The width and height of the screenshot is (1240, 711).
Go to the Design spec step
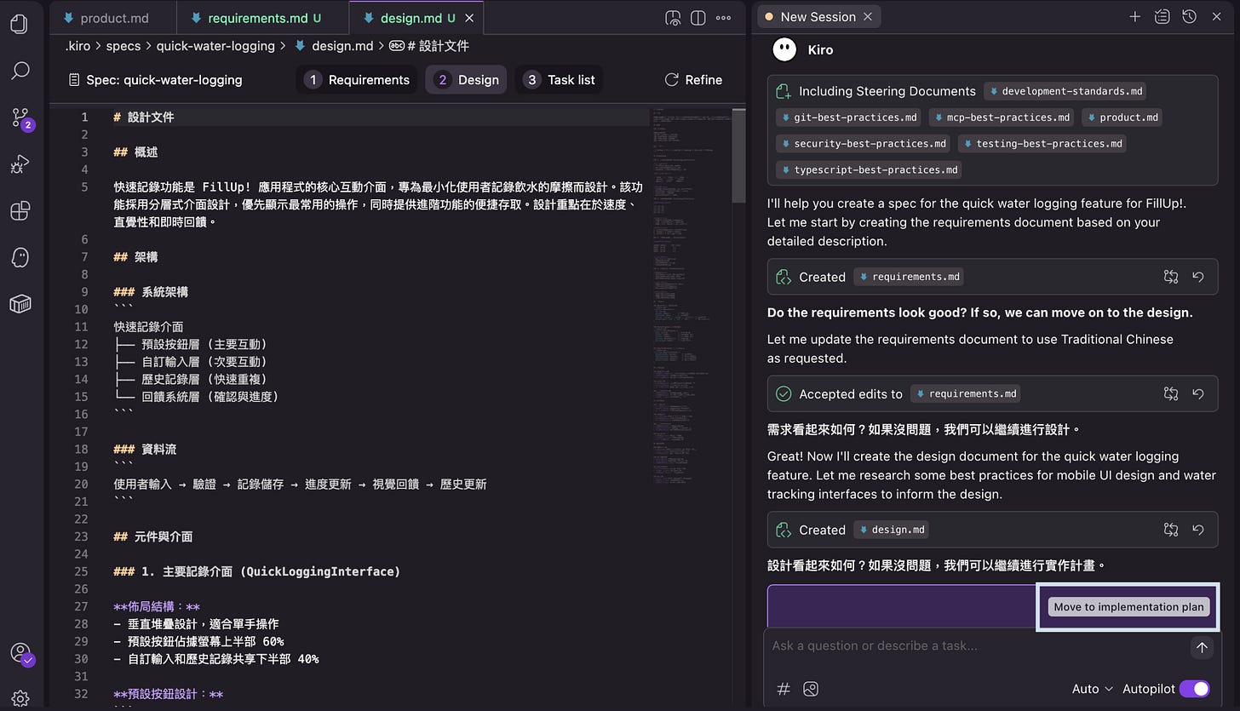(x=466, y=80)
